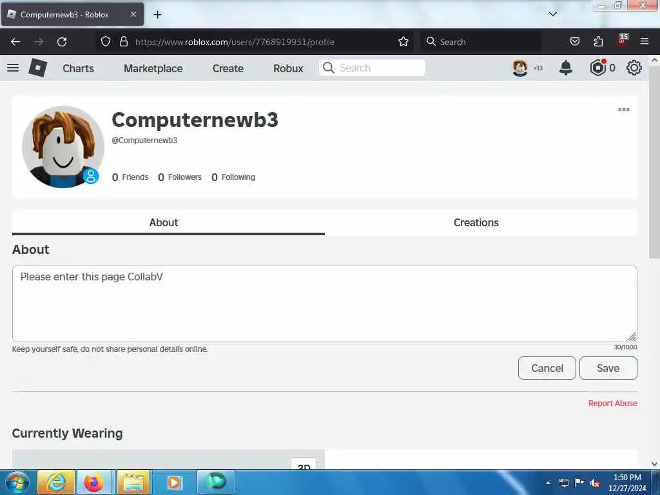The height and width of the screenshot is (495, 660).
Task: Open the Pocket save icon
Action: coord(574,41)
